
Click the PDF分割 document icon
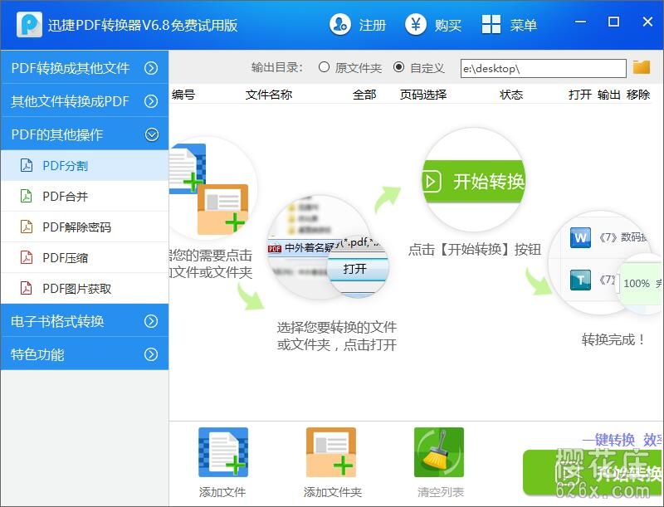pos(27,165)
